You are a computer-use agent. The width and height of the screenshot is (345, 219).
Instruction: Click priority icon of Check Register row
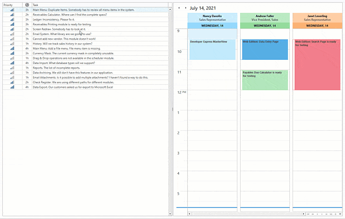(12, 82)
